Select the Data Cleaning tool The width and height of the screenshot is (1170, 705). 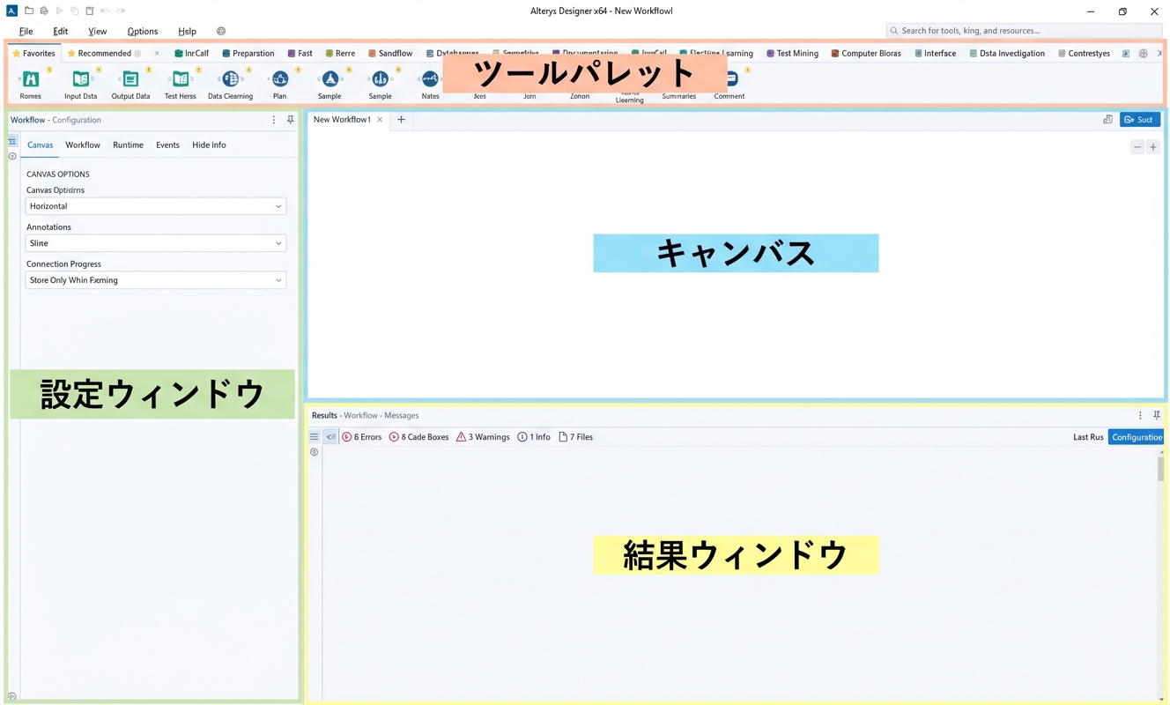(x=230, y=84)
